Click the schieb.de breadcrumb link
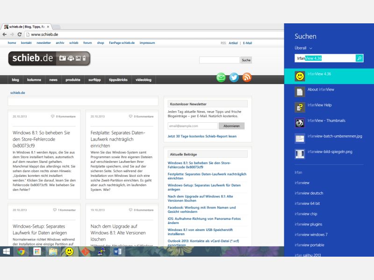Screen dimensions: 374x280 (17, 92)
